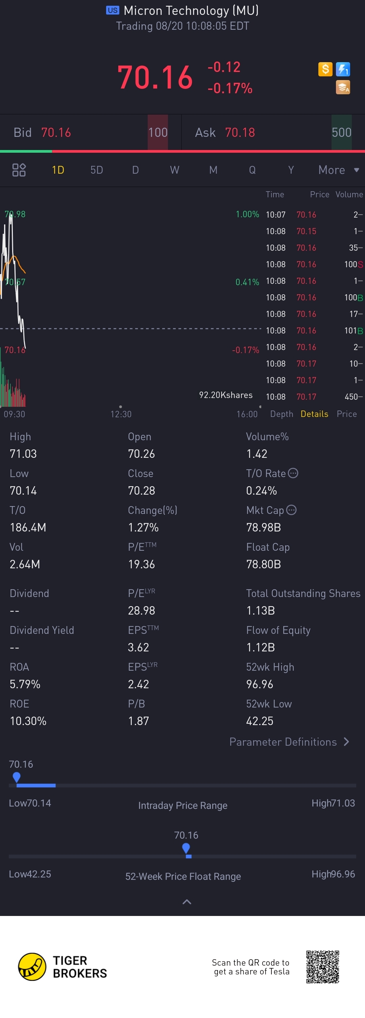365x1018 pixels.
Task: Tap the Mkt Cap info icon
Action: coord(291,510)
